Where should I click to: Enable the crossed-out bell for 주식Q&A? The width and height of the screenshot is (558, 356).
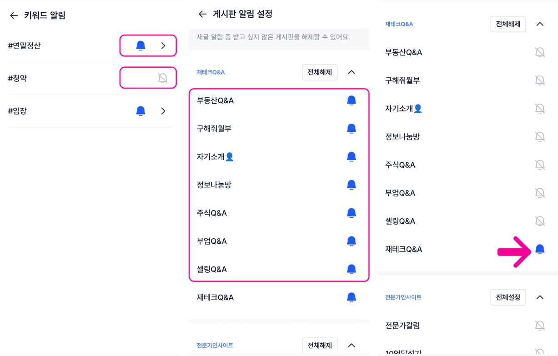(x=540, y=165)
